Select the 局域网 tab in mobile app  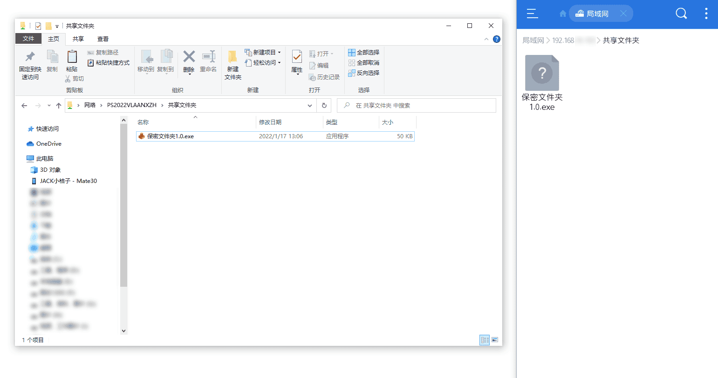pyautogui.click(x=601, y=14)
